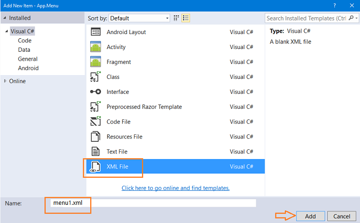Image resolution: width=360 pixels, height=223 pixels.
Task: Pick the Fragment template icon
Action: tap(95, 62)
